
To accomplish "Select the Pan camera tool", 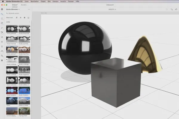I will pos(2,42).
